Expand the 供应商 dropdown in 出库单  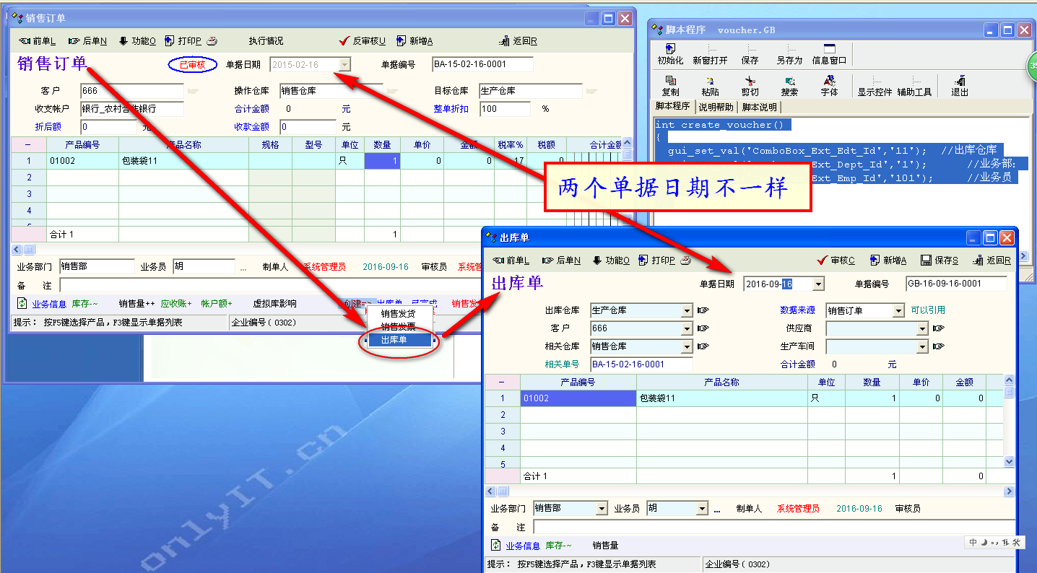[x=921, y=328]
